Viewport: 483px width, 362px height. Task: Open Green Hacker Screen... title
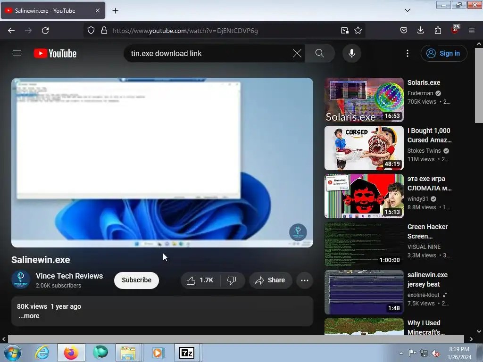point(427,231)
